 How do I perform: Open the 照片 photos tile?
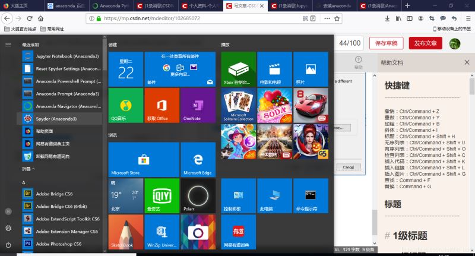[311, 69]
